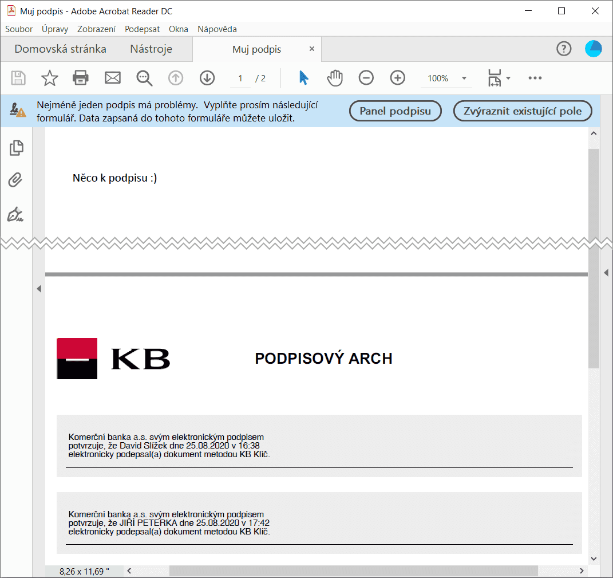Screen dimensions: 613x578
Task: Open the zoom level 100% dropdown arrow
Action: 464,78
